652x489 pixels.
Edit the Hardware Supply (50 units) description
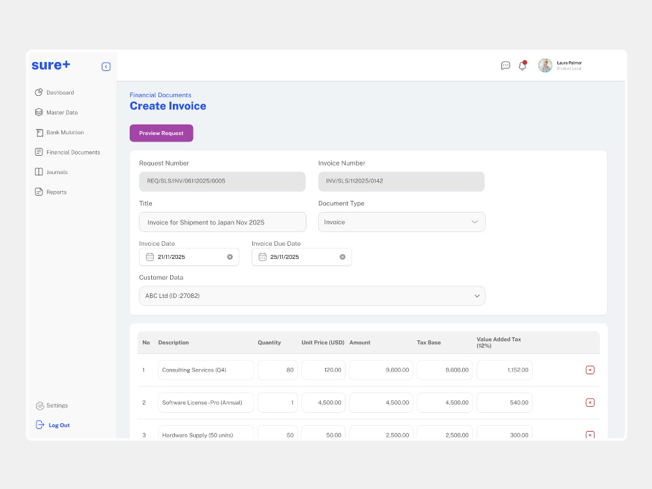[206, 432]
